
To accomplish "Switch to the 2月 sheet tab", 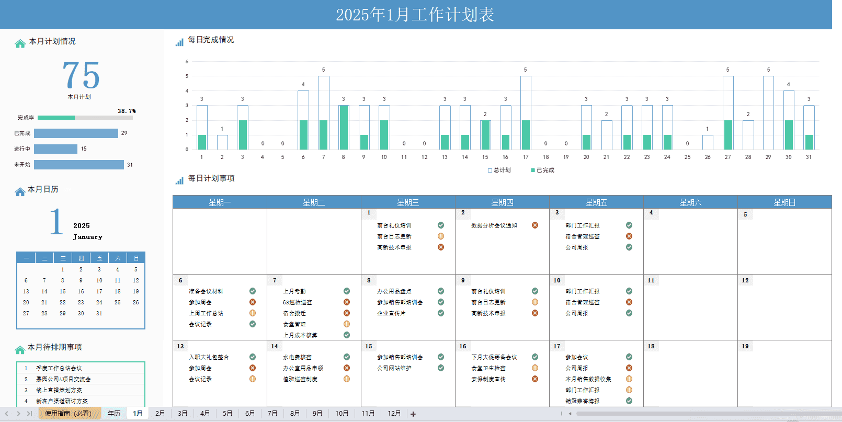I will [160, 414].
